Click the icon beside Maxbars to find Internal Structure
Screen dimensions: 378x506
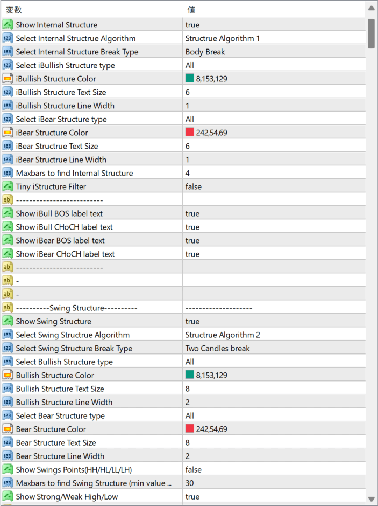(x=8, y=173)
